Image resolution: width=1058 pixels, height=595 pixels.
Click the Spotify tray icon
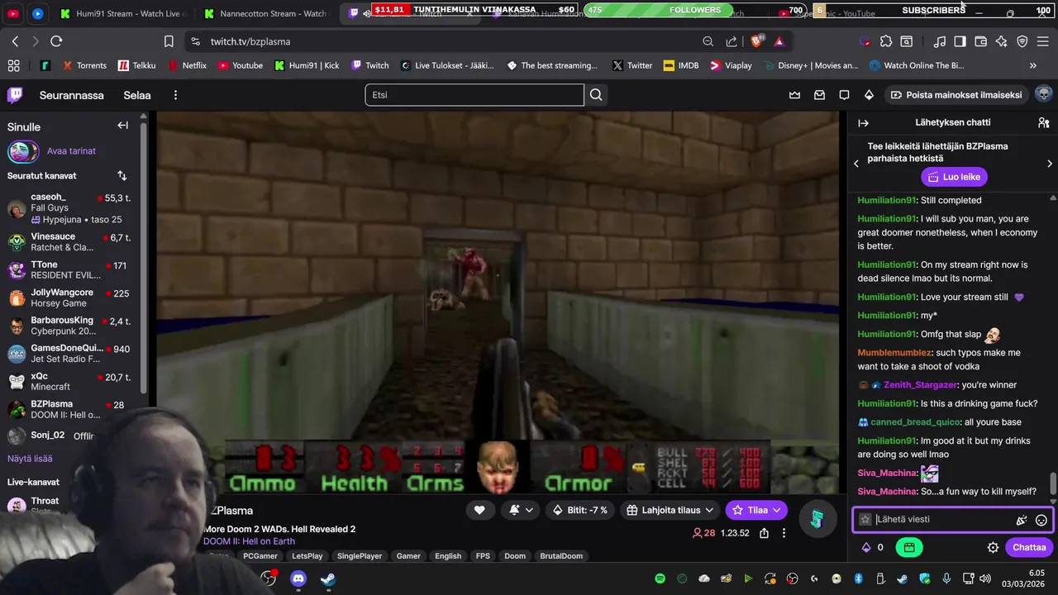pos(660,578)
